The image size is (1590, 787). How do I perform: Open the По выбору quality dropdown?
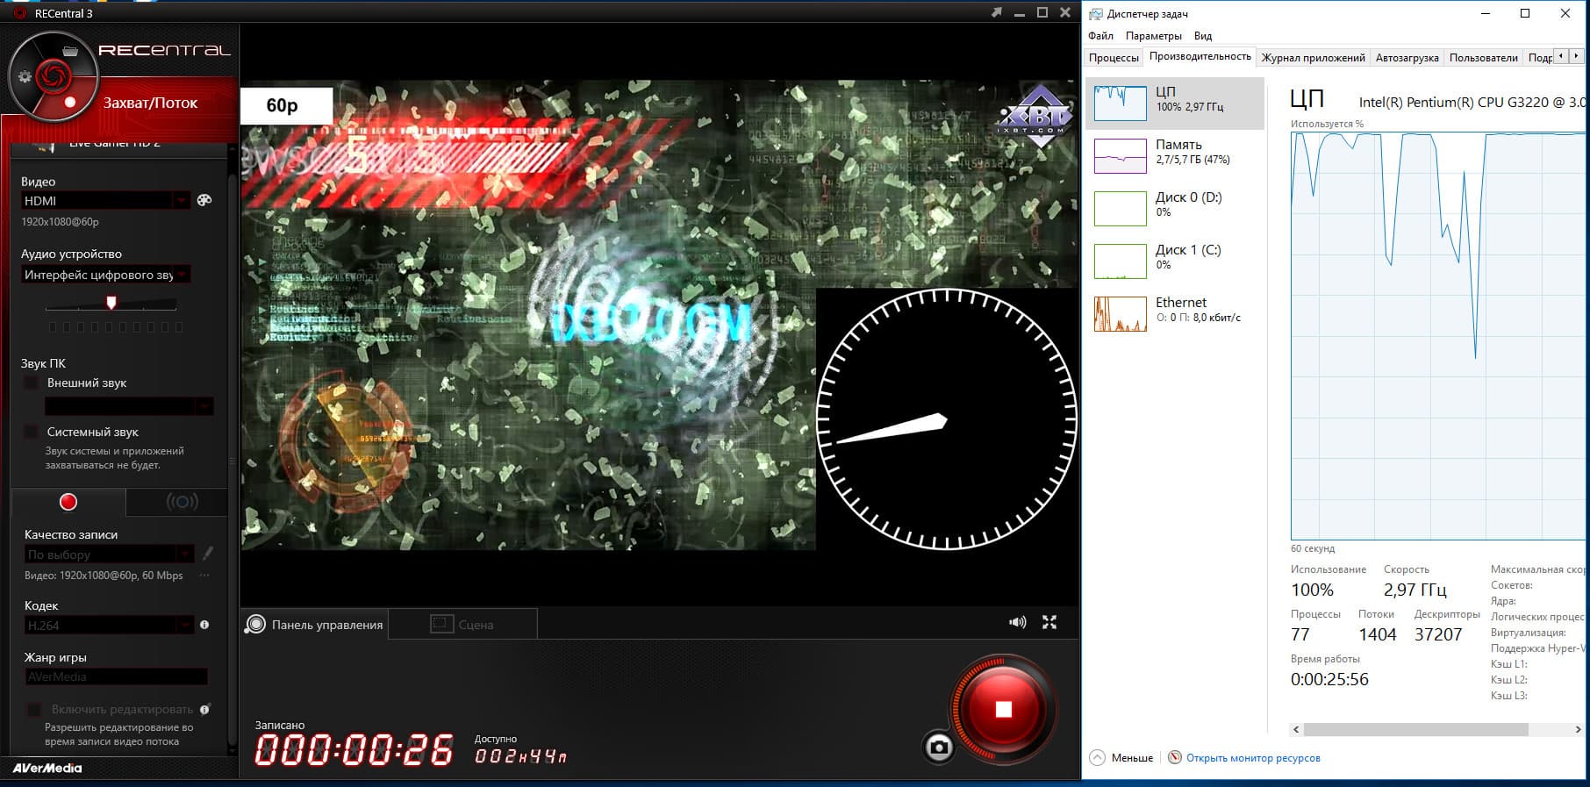(x=184, y=554)
